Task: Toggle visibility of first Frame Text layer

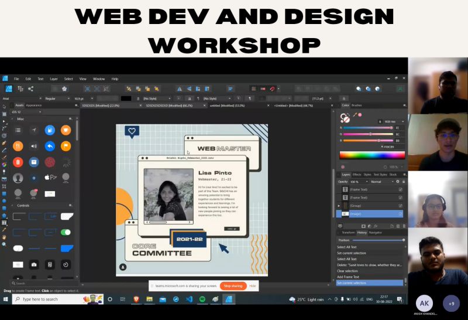Action: pos(401,189)
